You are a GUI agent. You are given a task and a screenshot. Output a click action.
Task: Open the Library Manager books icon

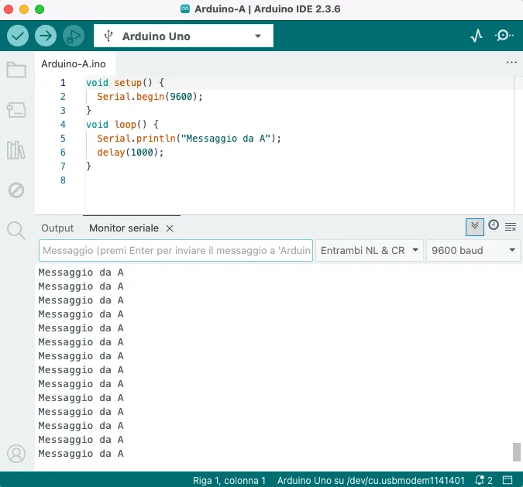coord(16,150)
